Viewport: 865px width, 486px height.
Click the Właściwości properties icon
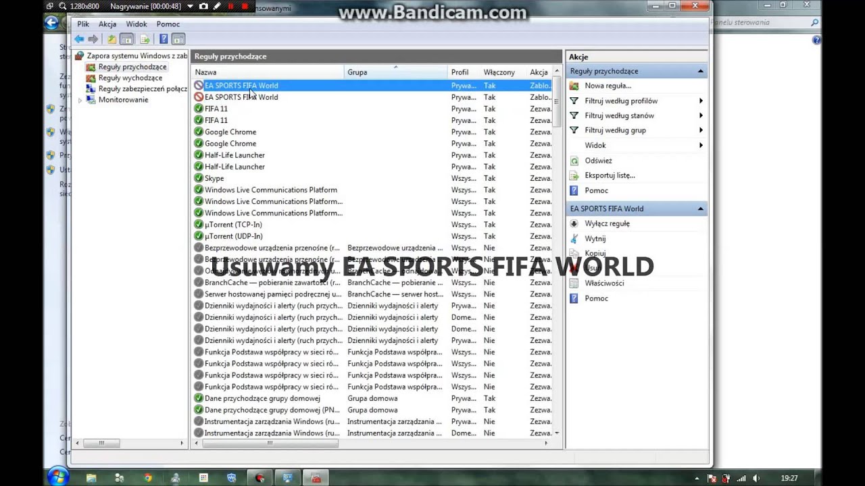pyautogui.click(x=574, y=283)
